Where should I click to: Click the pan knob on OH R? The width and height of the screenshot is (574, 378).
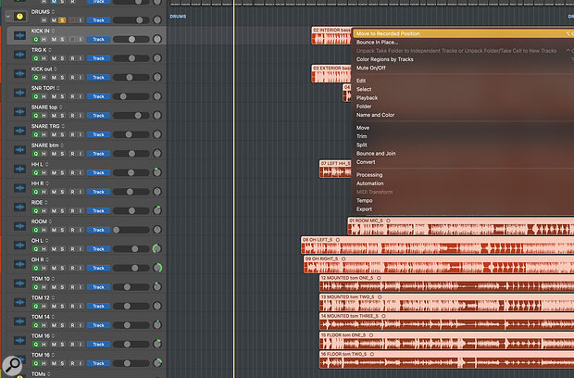(x=157, y=268)
